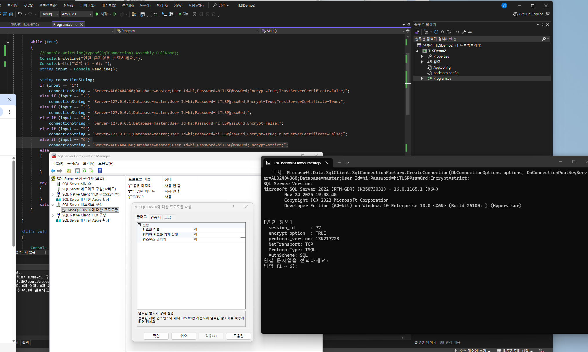
Task: Toggle bookmark on current line
Action: tap(194, 14)
